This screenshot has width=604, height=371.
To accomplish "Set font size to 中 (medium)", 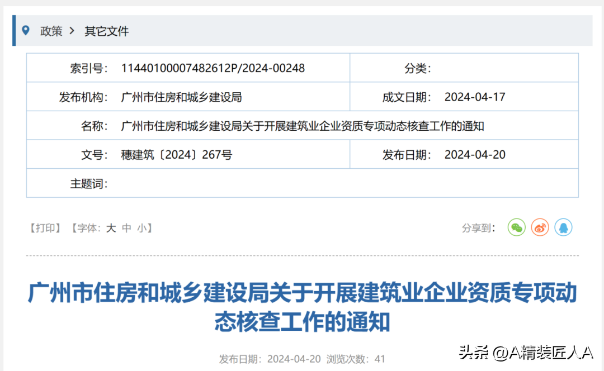I will coord(126,228).
